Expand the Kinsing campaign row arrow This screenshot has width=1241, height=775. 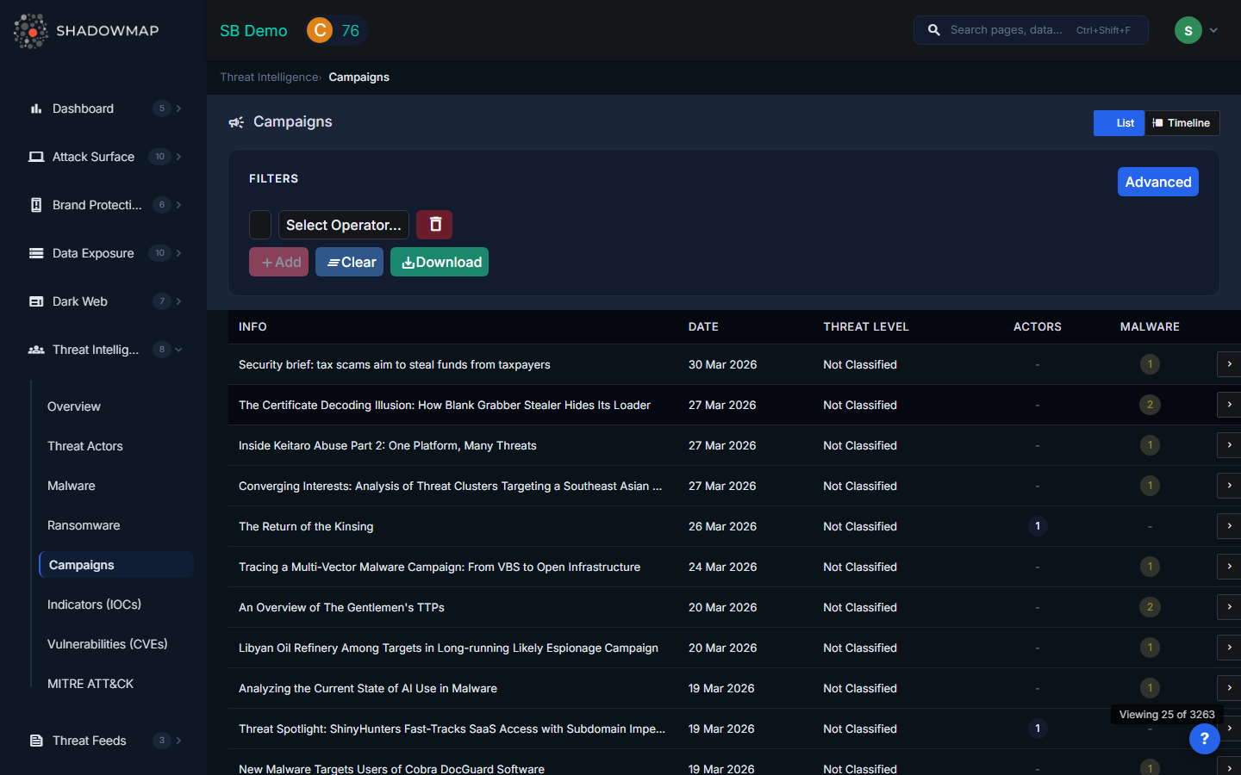click(x=1229, y=526)
